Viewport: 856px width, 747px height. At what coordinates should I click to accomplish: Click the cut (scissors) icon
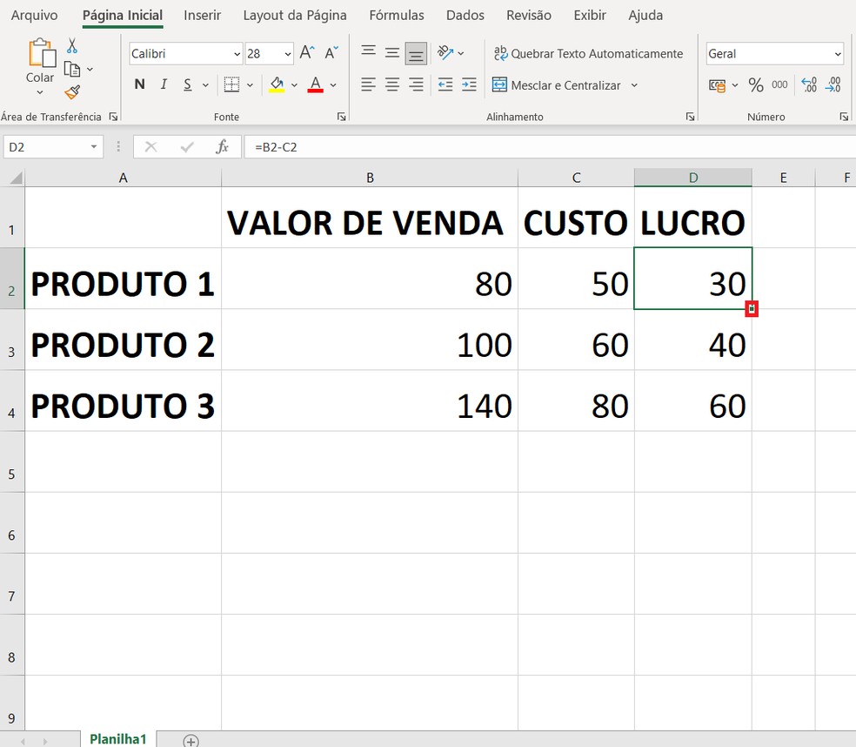point(72,44)
